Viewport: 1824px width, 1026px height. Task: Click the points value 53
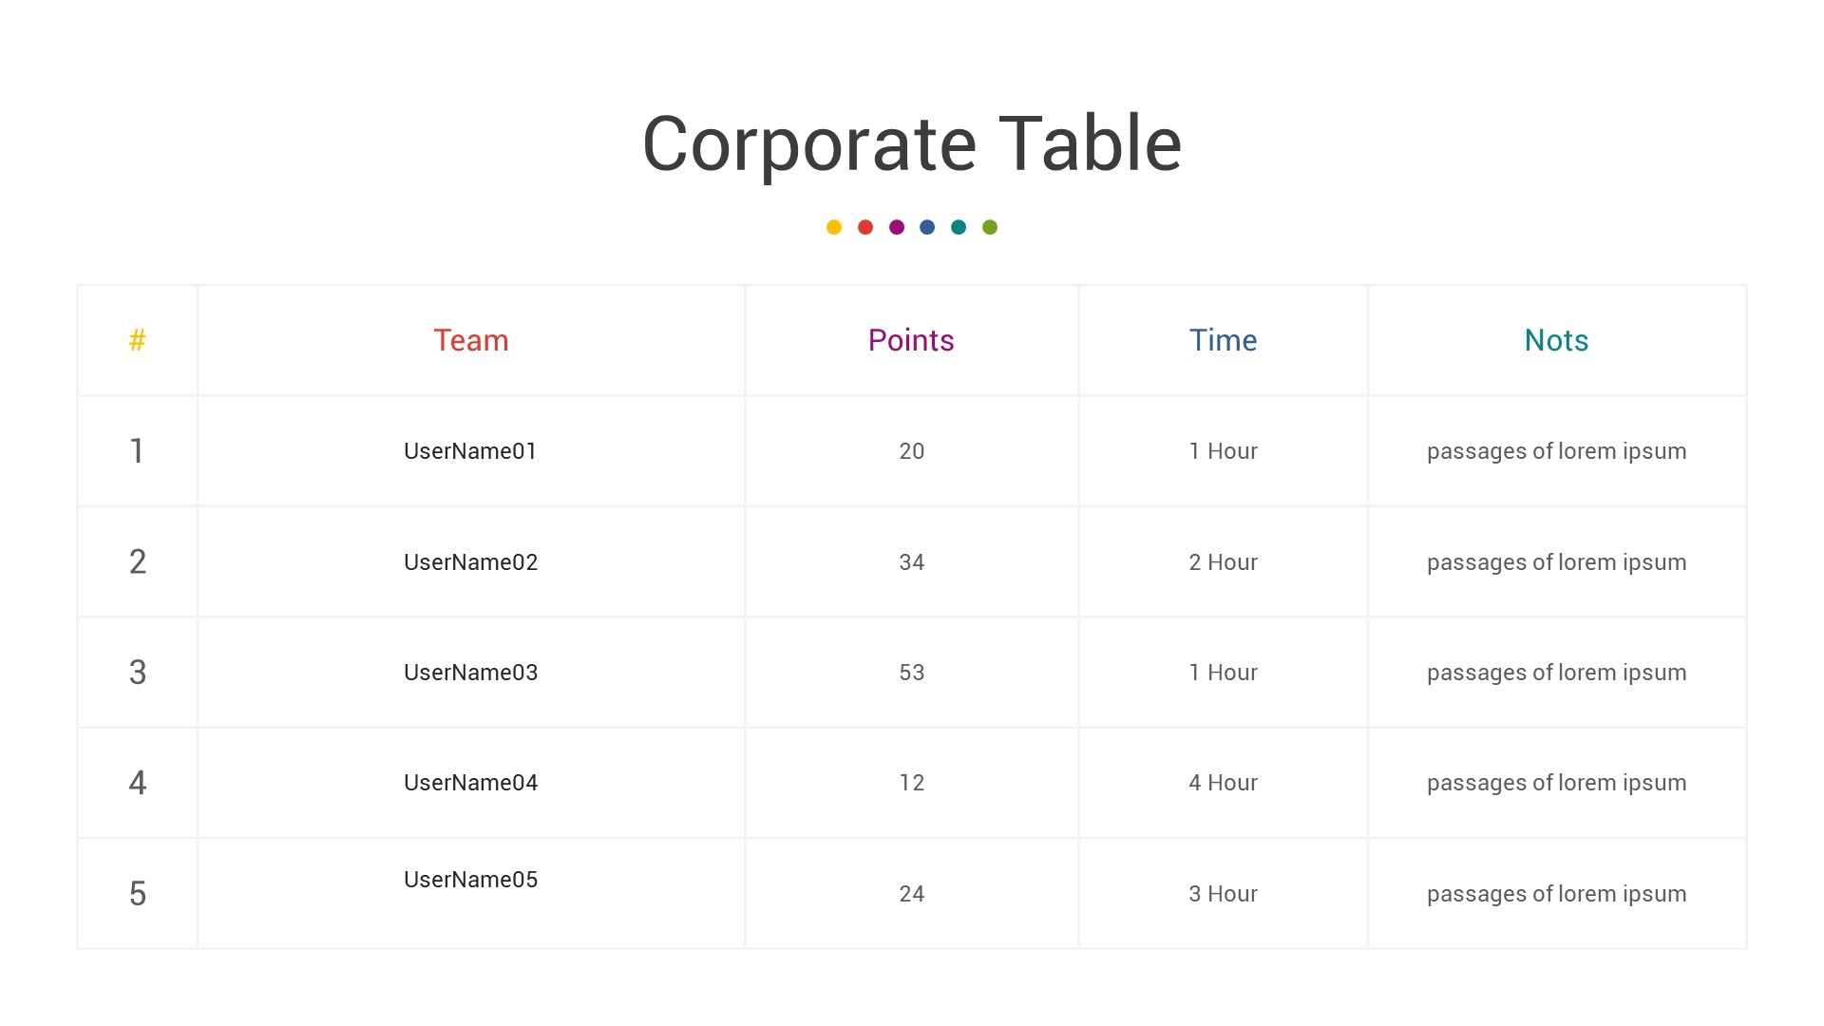click(x=911, y=673)
